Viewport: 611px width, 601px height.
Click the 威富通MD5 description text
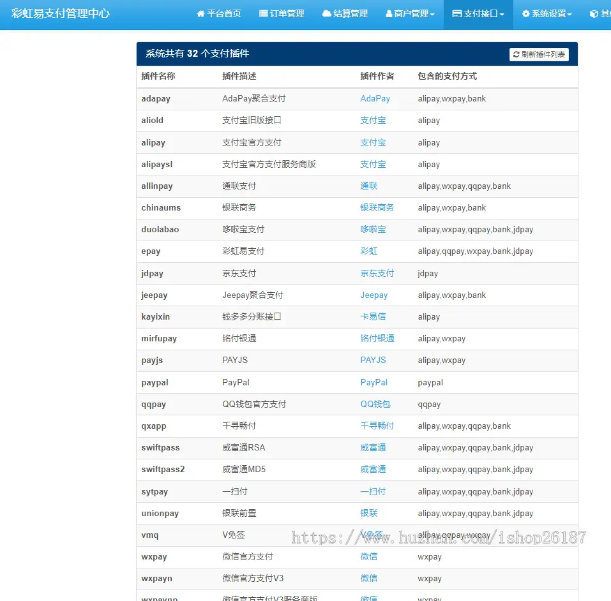[x=244, y=470]
